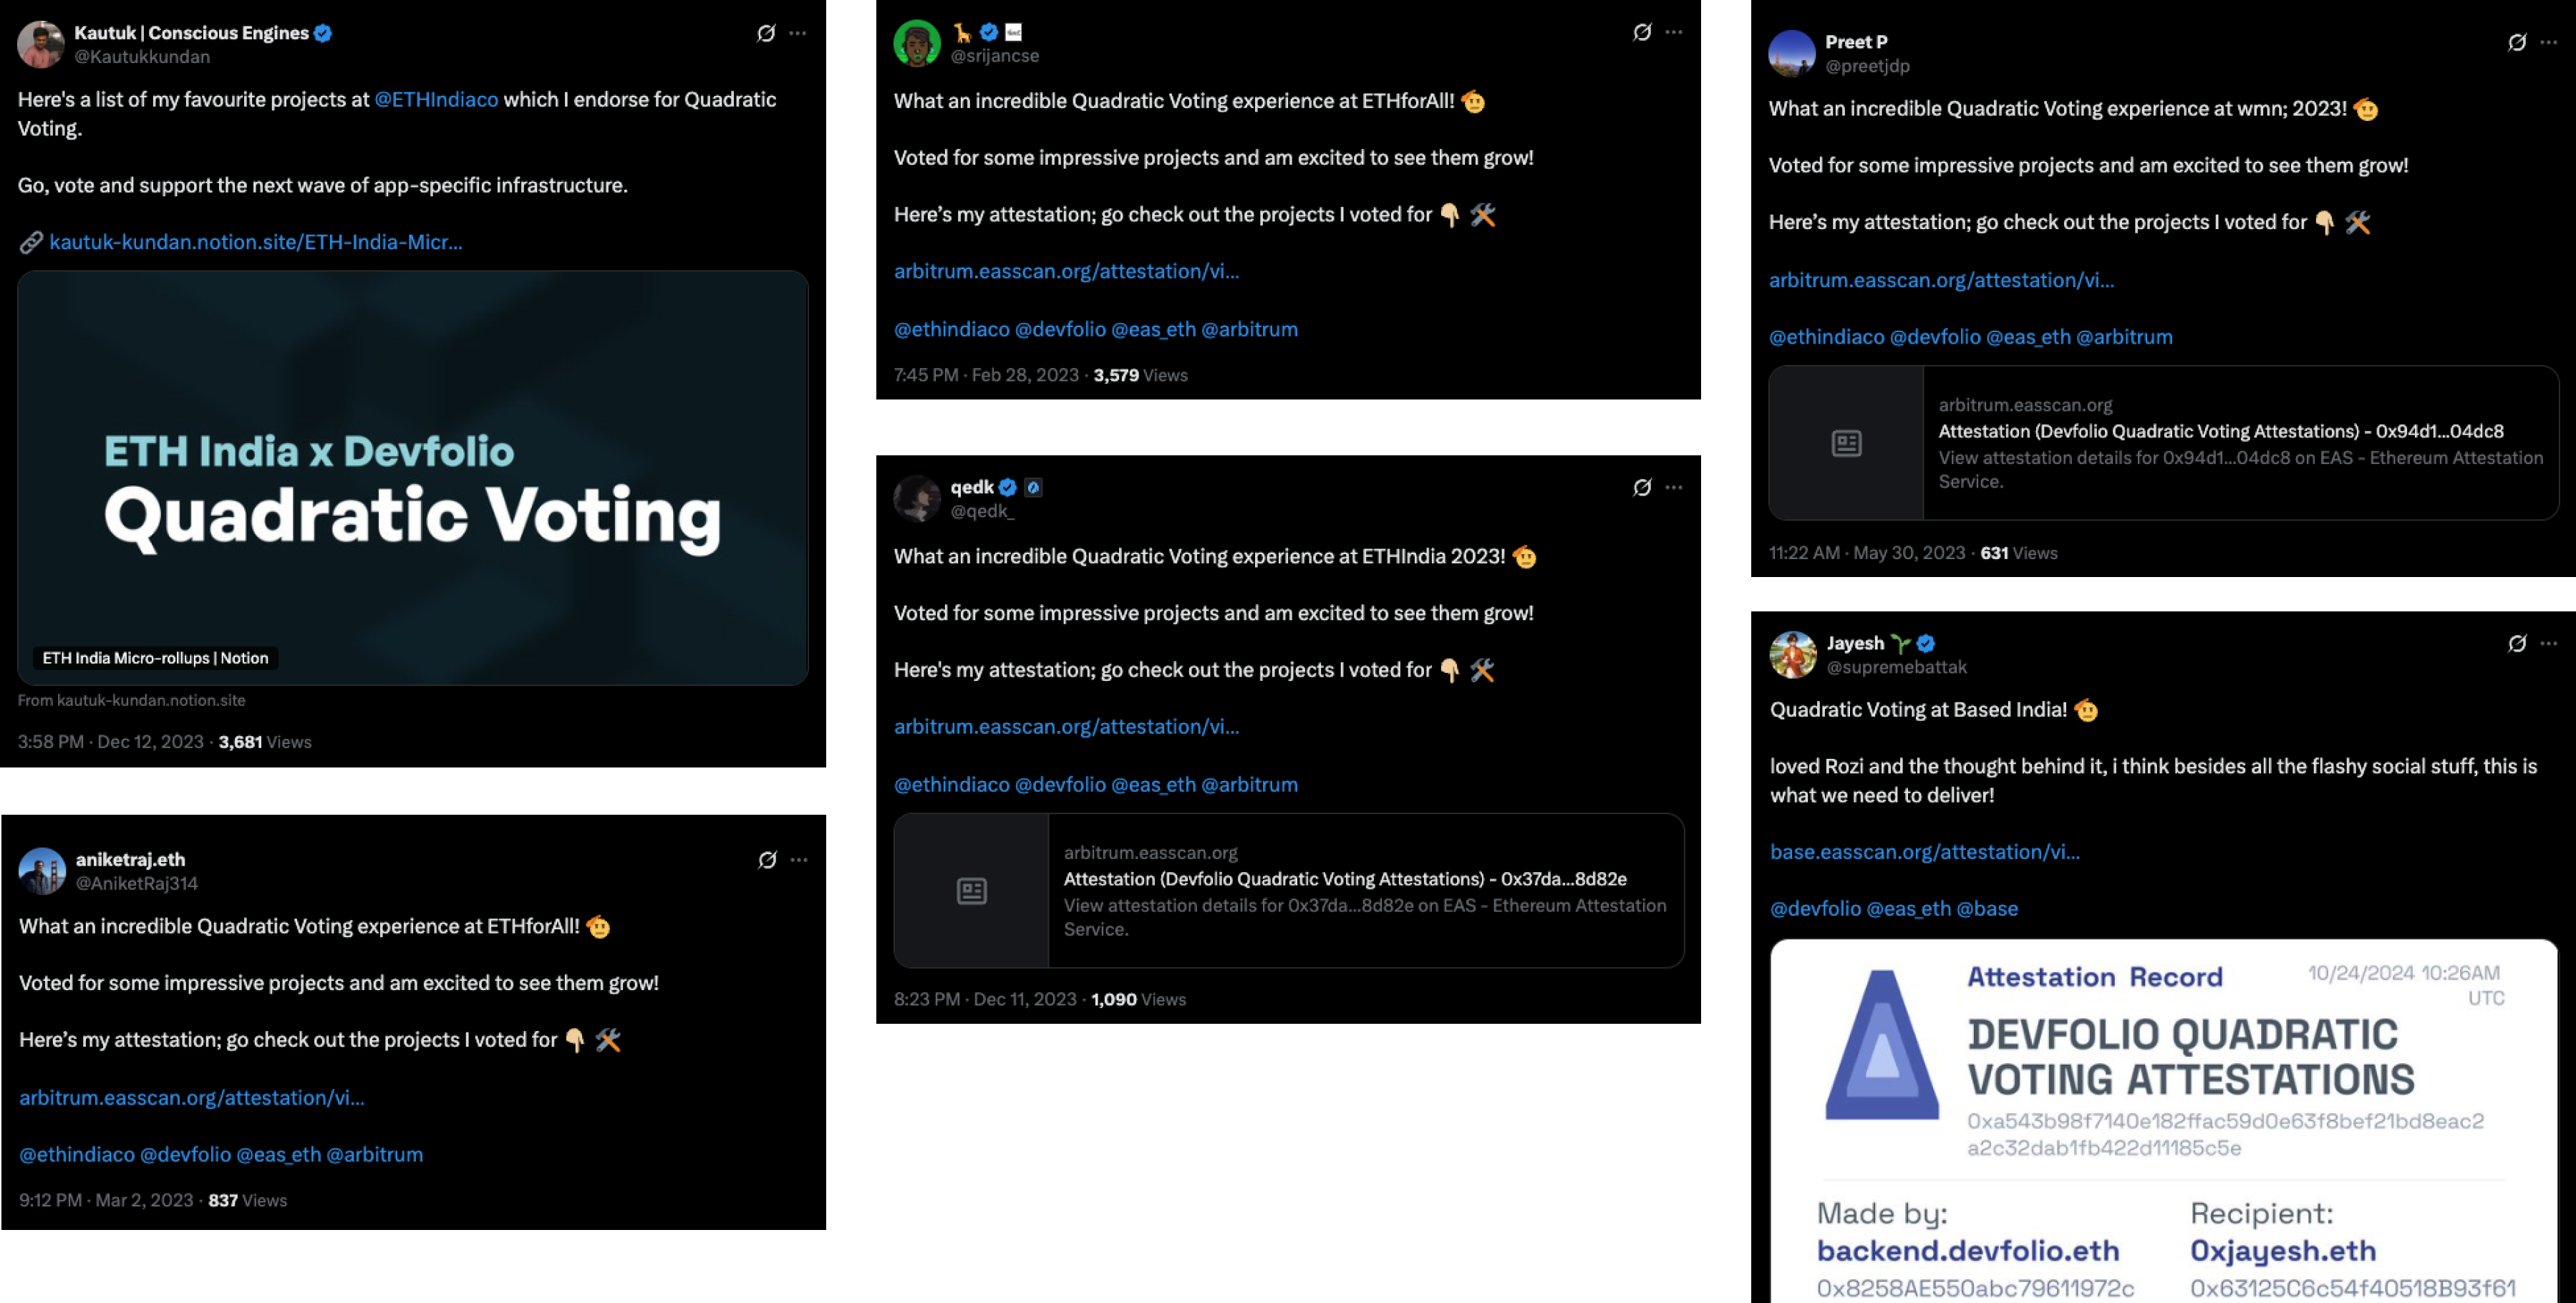Click @AniketRaj314 handle
Image resolution: width=2576 pixels, height=1303 pixels.
(137, 884)
